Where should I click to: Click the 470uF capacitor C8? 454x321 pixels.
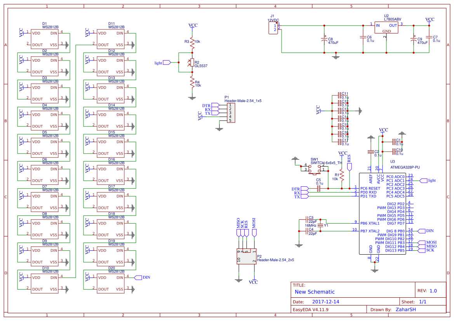324,39
